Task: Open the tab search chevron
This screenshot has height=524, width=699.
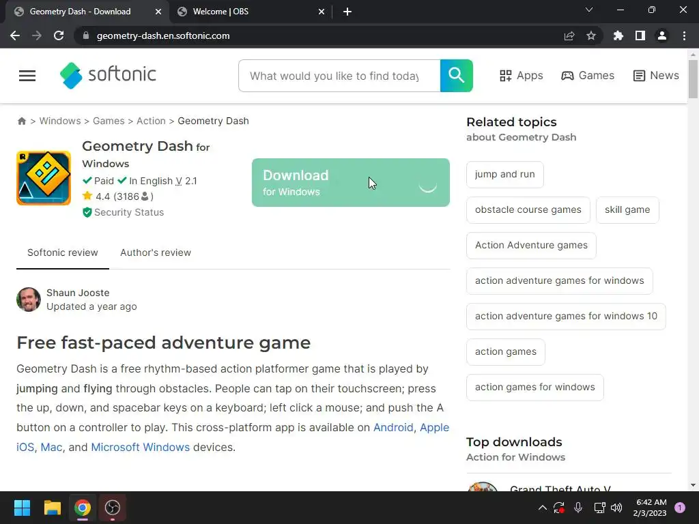Action: point(589,10)
